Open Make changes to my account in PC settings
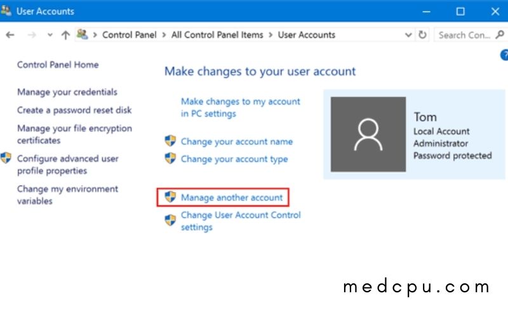The image size is (508, 317). pyautogui.click(x=241, y=107)
